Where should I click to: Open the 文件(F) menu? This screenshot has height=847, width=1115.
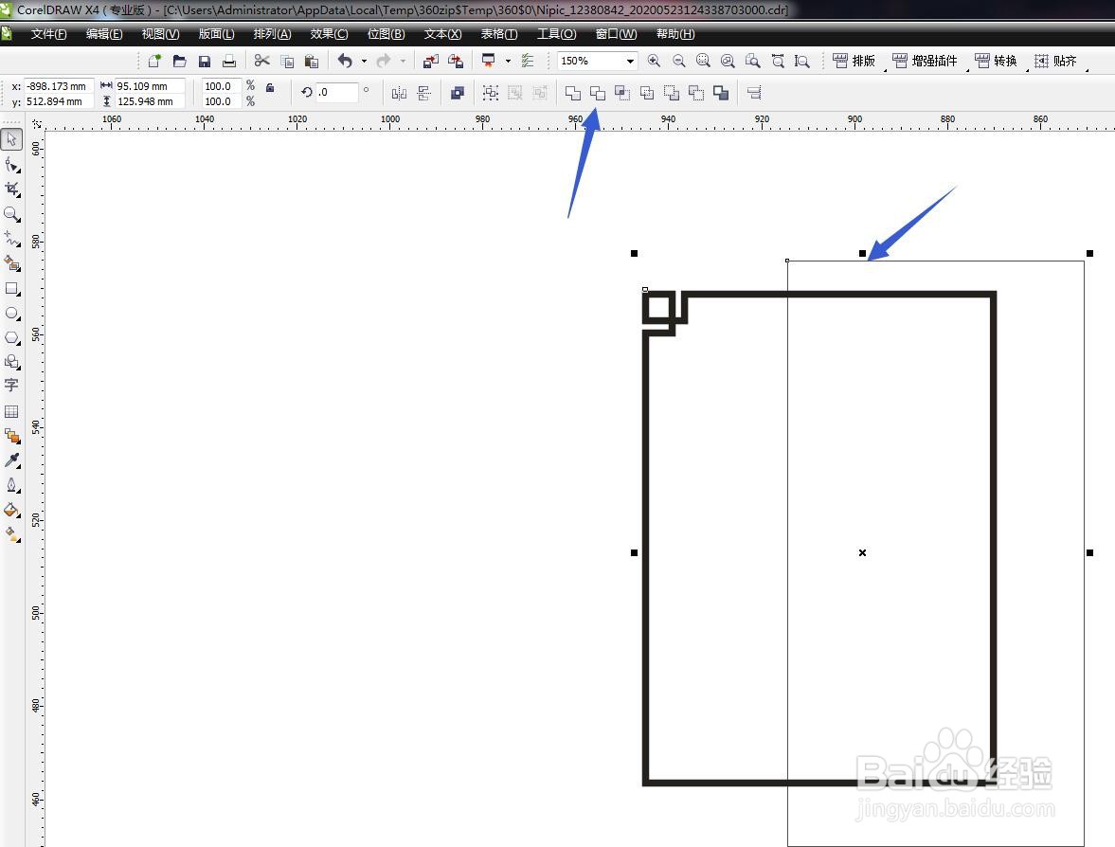49,34
